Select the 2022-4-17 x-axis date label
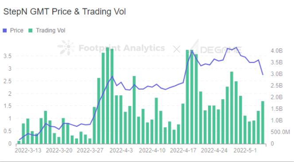 pyautogui.click(x=183, y=151)
